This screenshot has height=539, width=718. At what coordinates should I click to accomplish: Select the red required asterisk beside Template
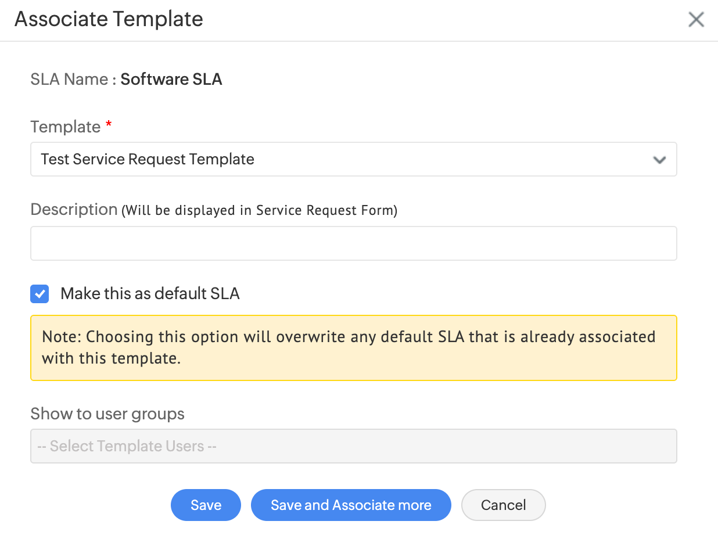108,124
